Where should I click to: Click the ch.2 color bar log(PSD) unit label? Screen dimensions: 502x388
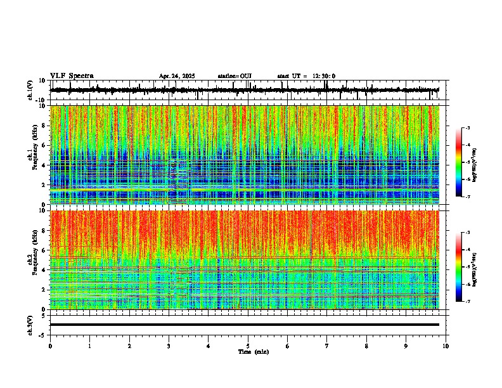coord(474,270)
